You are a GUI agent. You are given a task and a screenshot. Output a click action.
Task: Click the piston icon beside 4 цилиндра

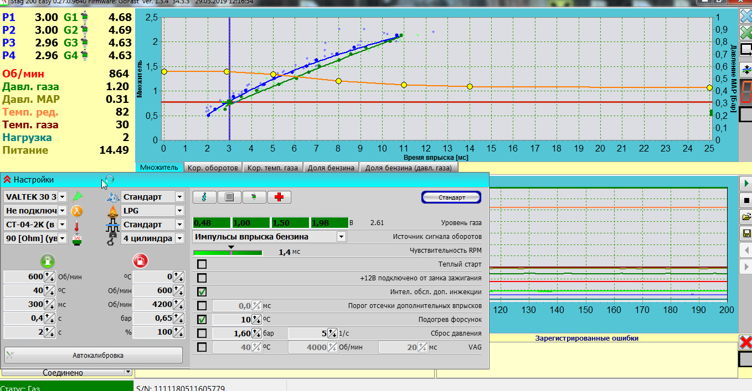113,238
